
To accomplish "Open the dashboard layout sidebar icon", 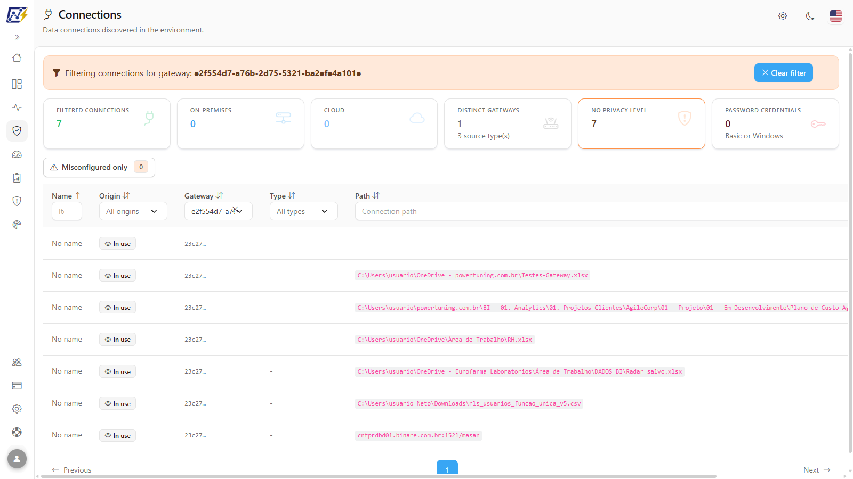I will (x=17, y=84).
